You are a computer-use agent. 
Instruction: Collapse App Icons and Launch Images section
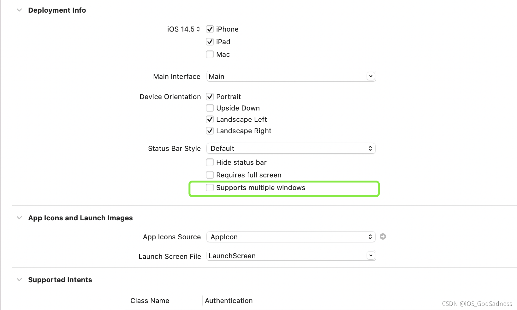click(19, 218)
